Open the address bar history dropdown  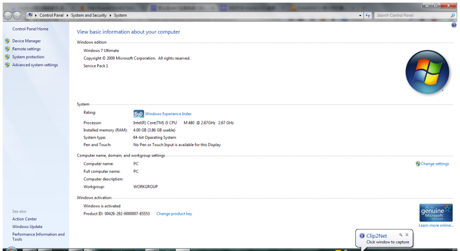click(x=361, y=16)
